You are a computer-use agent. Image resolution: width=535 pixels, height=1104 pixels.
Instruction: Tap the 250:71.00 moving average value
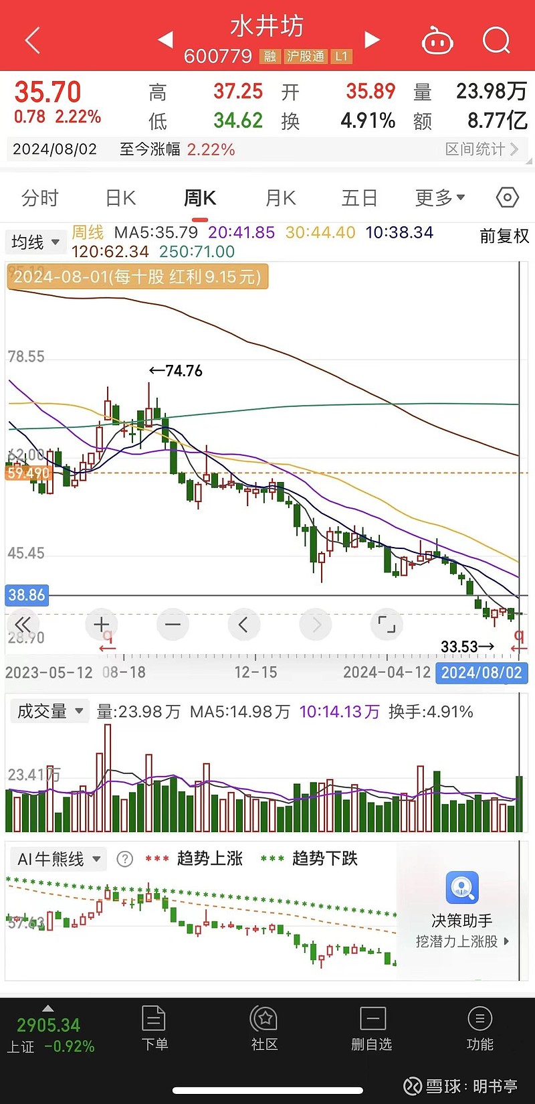[197, 251]
